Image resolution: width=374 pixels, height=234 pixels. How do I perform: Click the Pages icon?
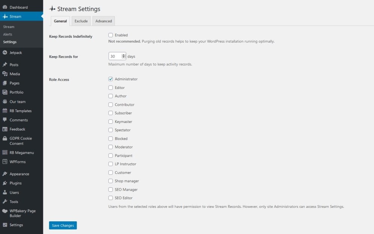(5, 83)
